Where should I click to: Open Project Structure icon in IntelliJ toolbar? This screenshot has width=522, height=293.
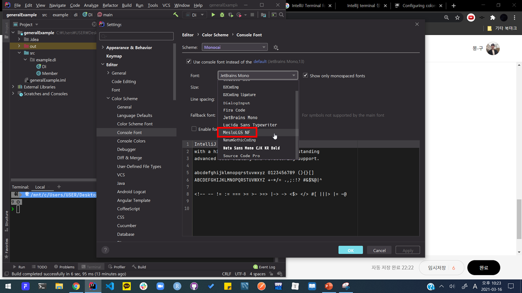tap(263, 15)
